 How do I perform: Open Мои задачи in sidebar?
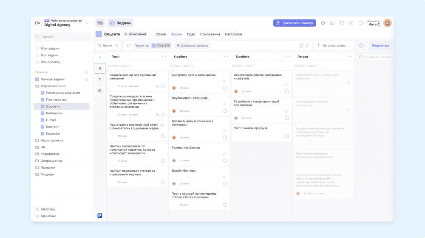[x=50, y=48]
